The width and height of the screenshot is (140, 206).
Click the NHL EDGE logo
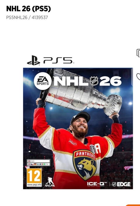point(121,184)
